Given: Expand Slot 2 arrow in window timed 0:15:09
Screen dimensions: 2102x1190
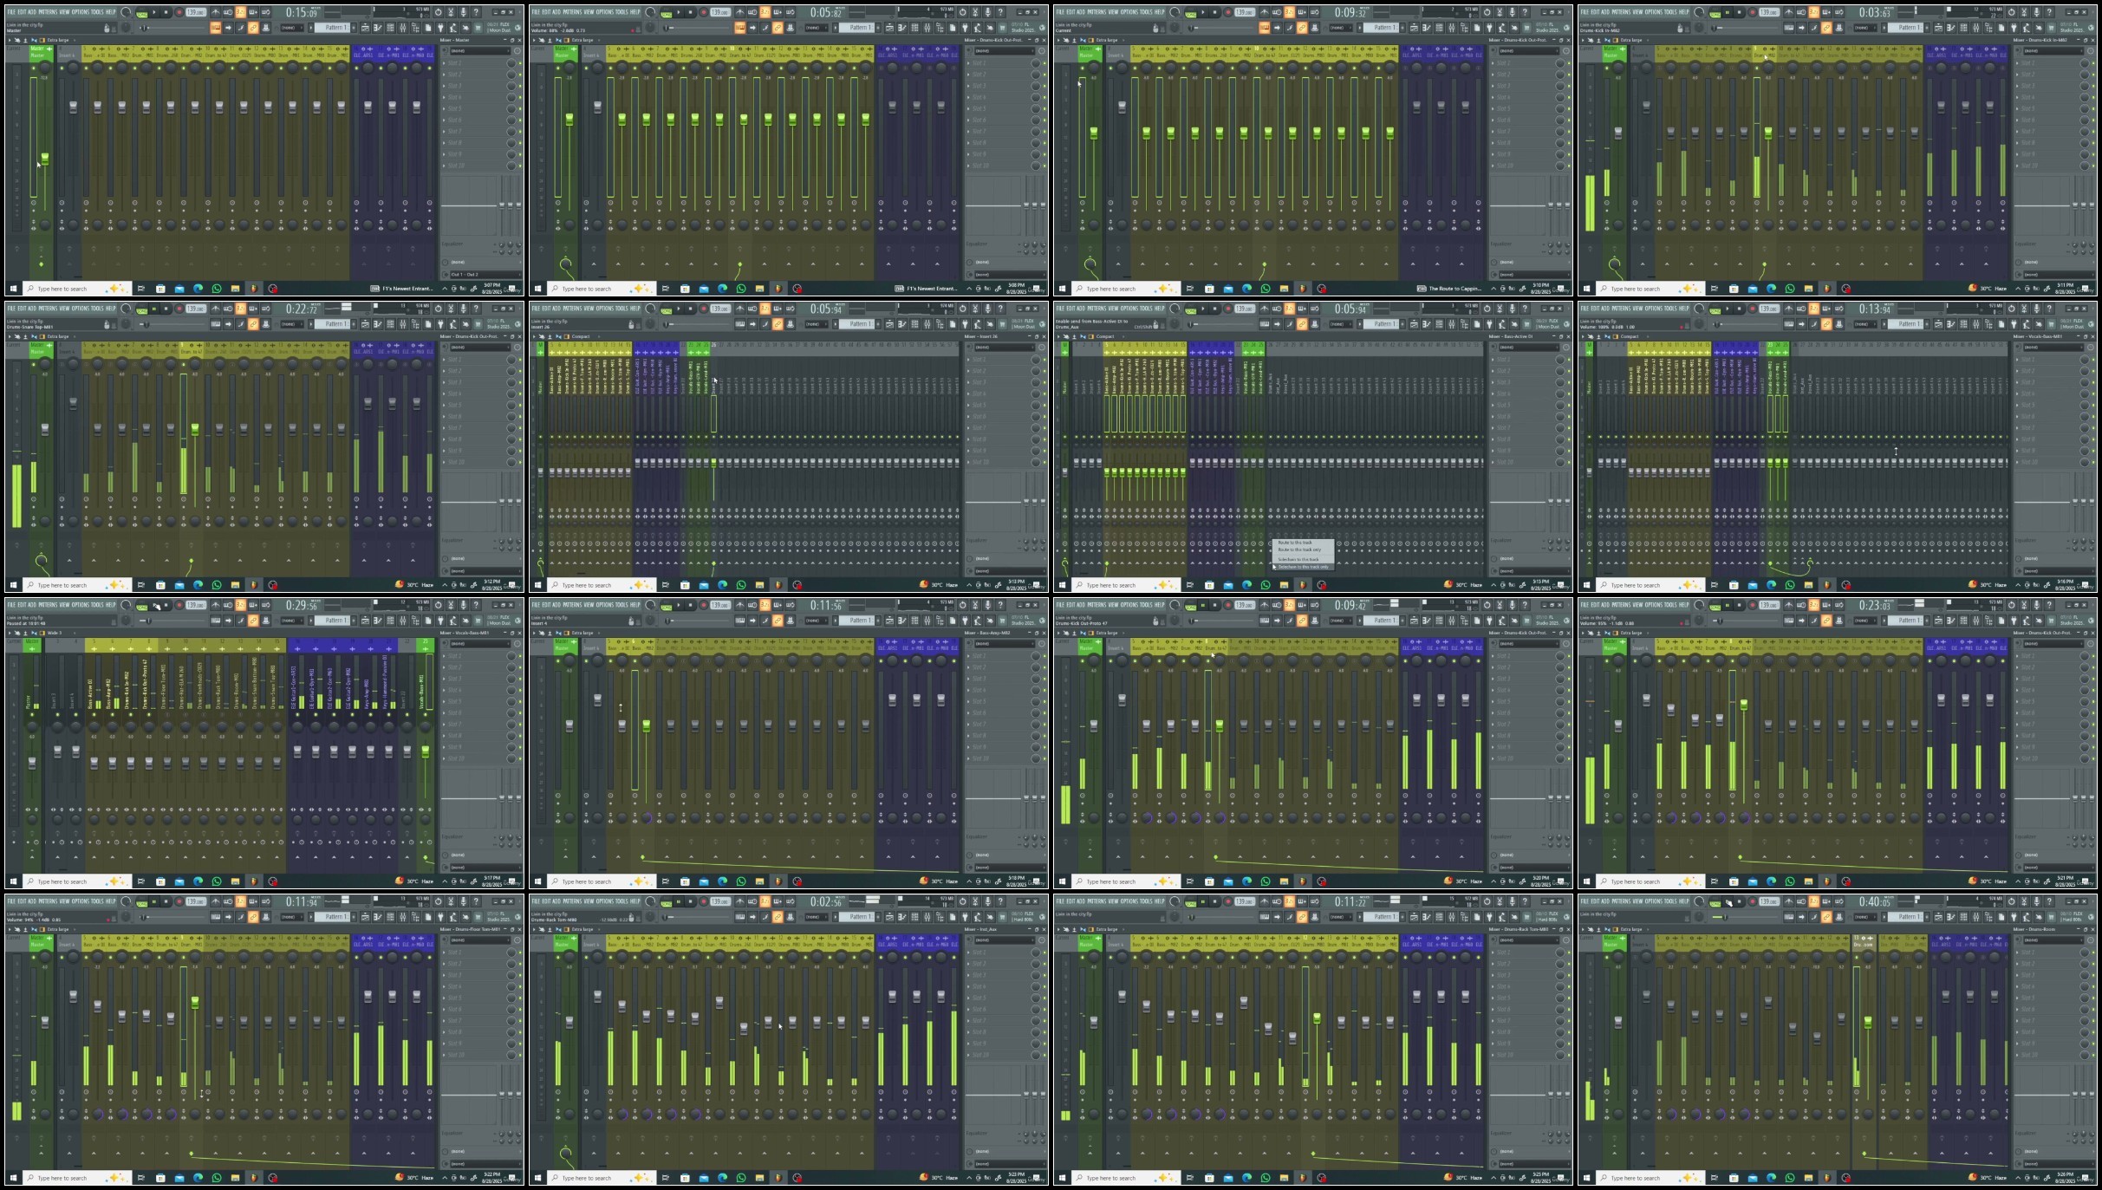Looking at the screenshot, I should 444,75.
